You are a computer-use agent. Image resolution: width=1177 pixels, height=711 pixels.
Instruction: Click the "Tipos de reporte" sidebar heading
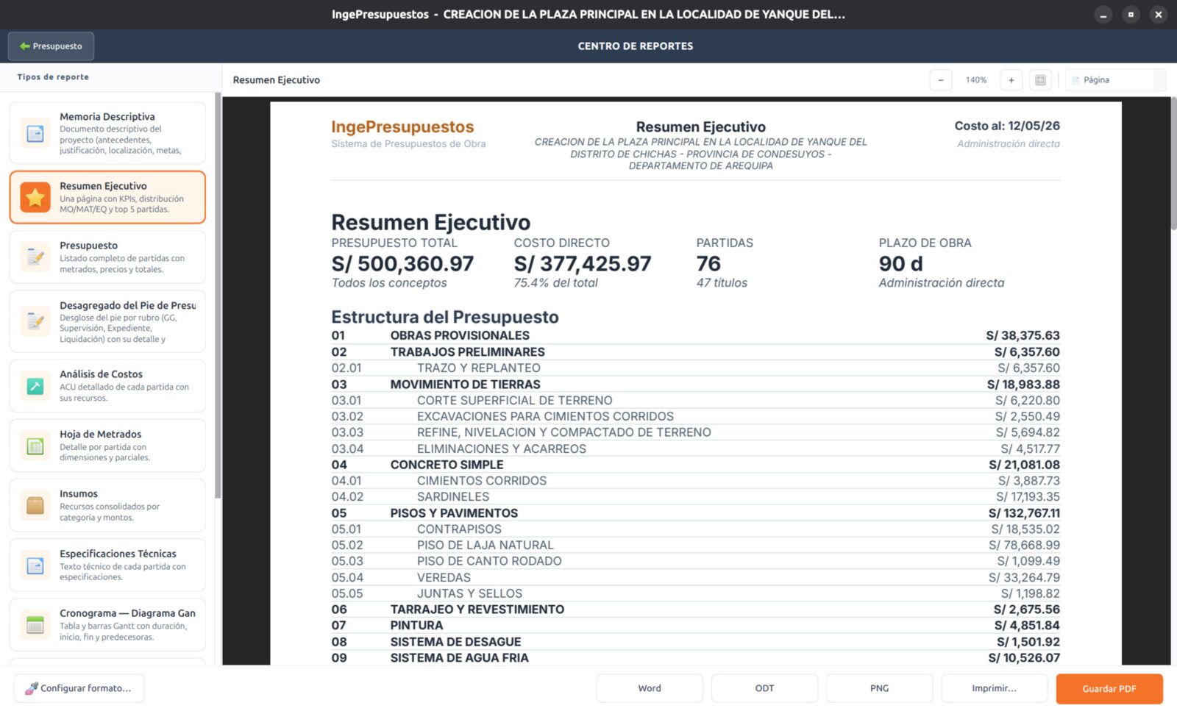(x=53, y=77)
